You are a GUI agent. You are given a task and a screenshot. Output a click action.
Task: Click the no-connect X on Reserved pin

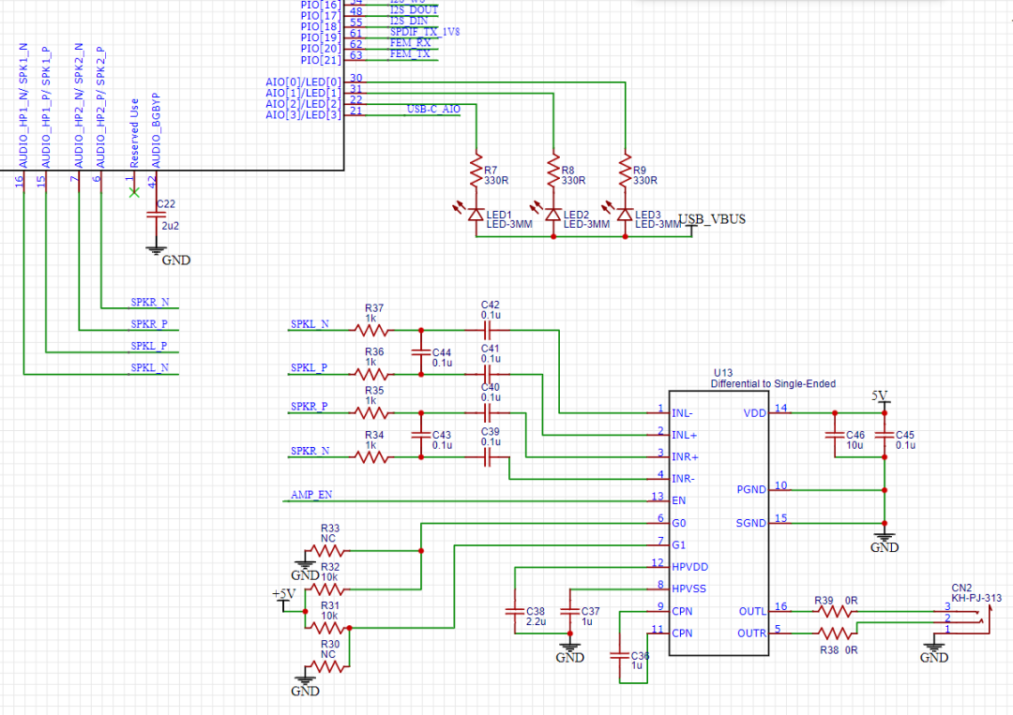134,192
